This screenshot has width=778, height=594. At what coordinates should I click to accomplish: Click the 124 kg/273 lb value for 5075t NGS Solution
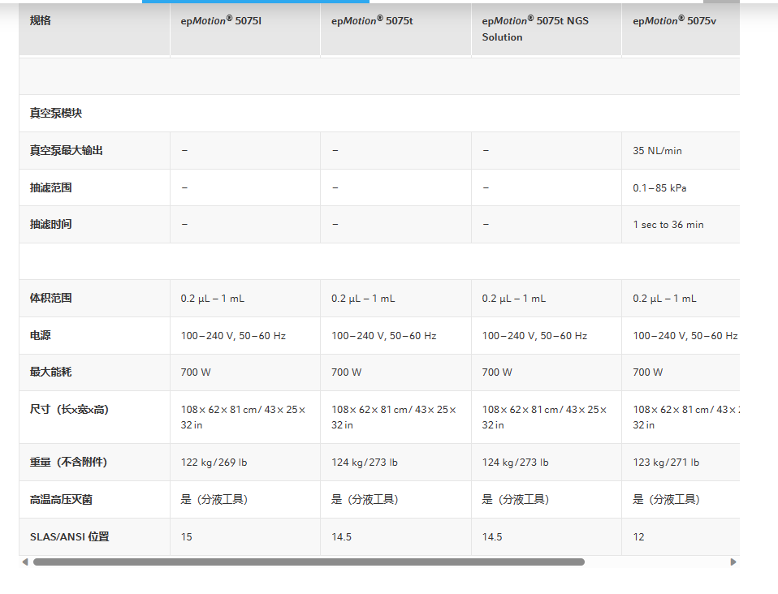(x=515, y=463)
